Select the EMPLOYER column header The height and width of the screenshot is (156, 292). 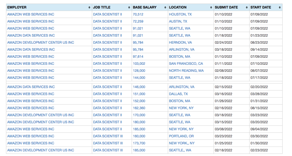click(49, 7)
